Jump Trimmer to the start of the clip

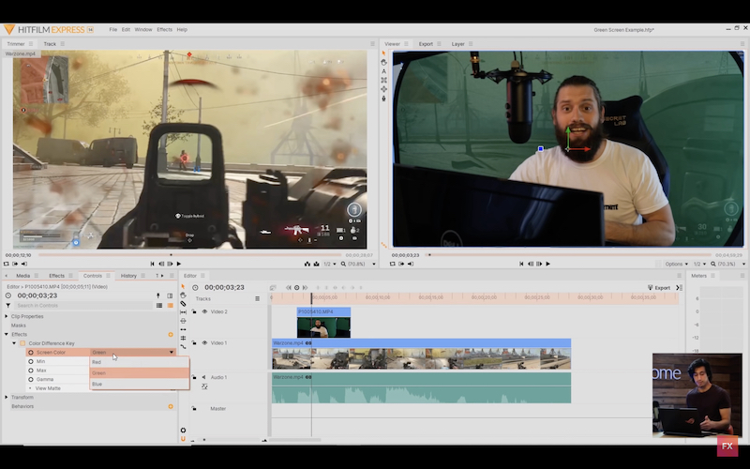tap(153, 264)
